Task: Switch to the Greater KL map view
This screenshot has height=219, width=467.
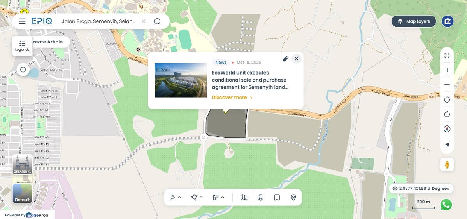Action: click(x=22, y=164)
